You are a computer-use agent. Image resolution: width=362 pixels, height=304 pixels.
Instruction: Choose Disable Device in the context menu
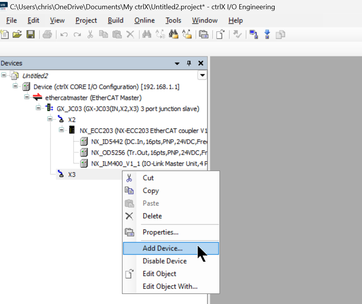(171, 261)
